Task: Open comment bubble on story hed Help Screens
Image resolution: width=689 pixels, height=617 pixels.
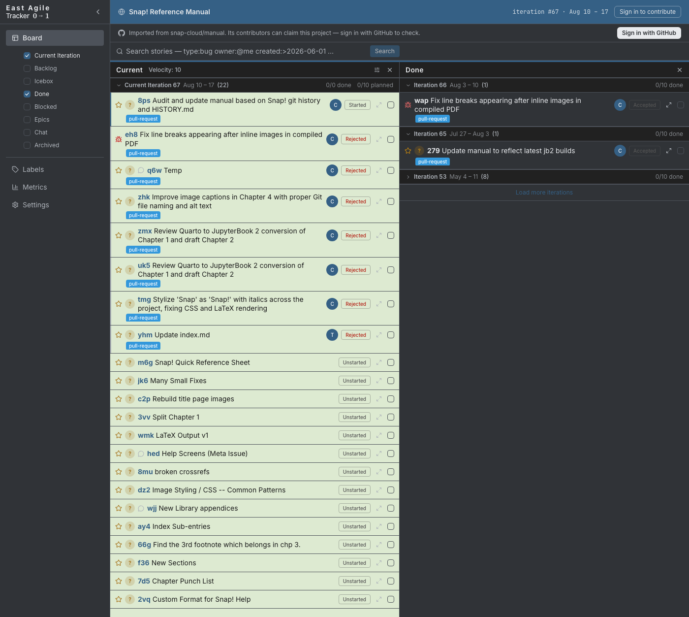Action: tap(141, 454)
